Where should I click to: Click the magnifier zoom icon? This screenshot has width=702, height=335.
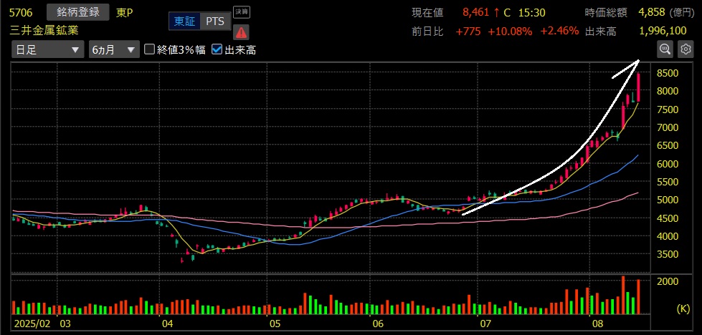point(665,49)
